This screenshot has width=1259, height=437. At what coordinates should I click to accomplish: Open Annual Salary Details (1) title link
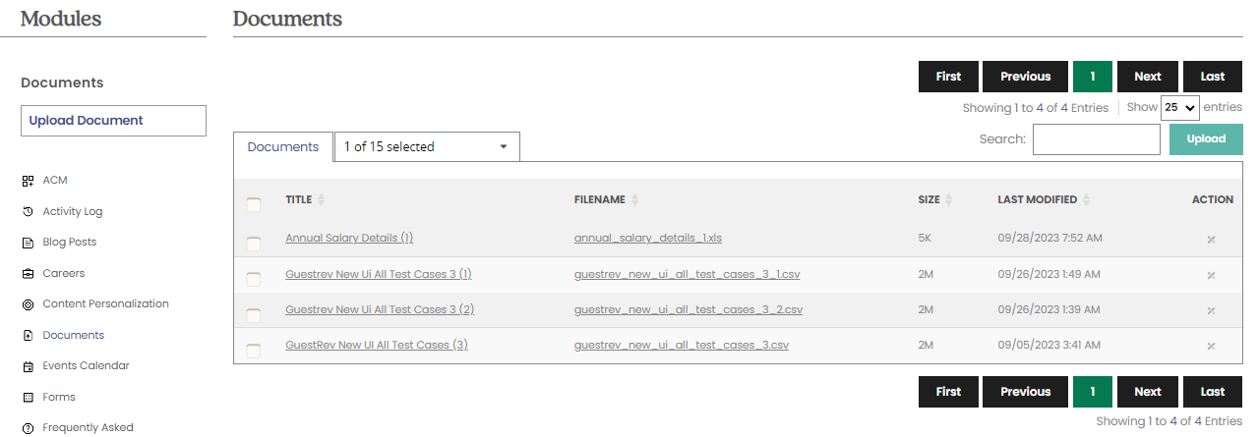[349, 239]
